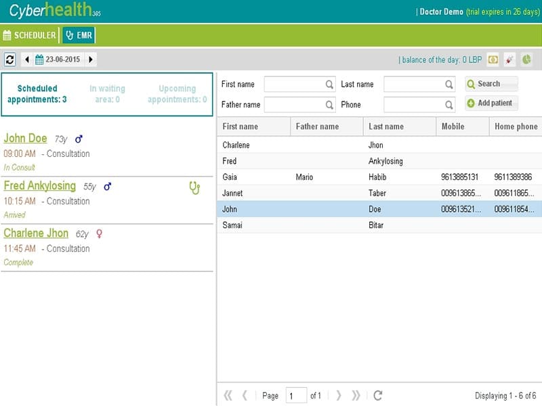Click the refresh icon beside the date
Screen dimensions: 542x406
click(10, 60)
